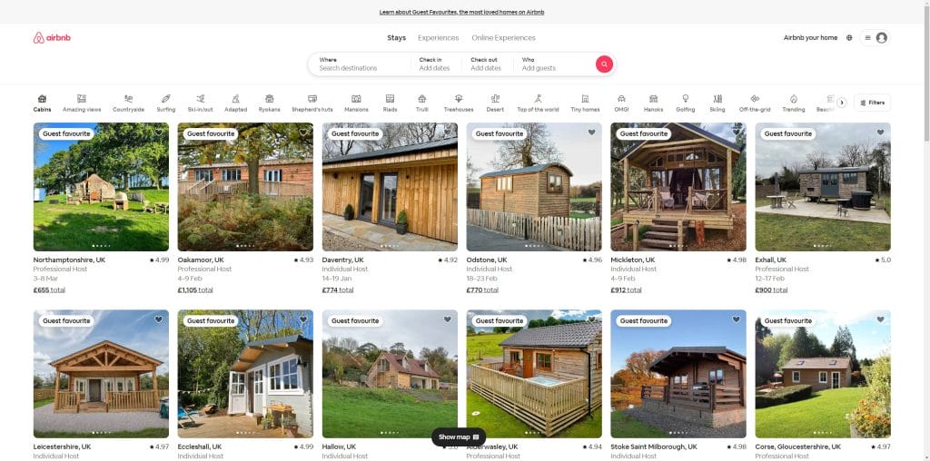
Task: Go to Airbnb logo home
Action: click(x=52, y=38)
